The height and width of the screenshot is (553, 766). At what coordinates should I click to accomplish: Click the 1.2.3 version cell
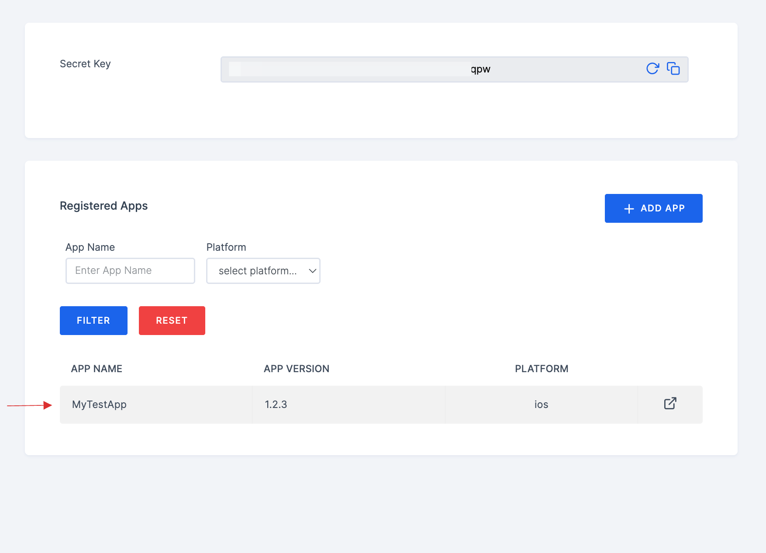(348, 404)
